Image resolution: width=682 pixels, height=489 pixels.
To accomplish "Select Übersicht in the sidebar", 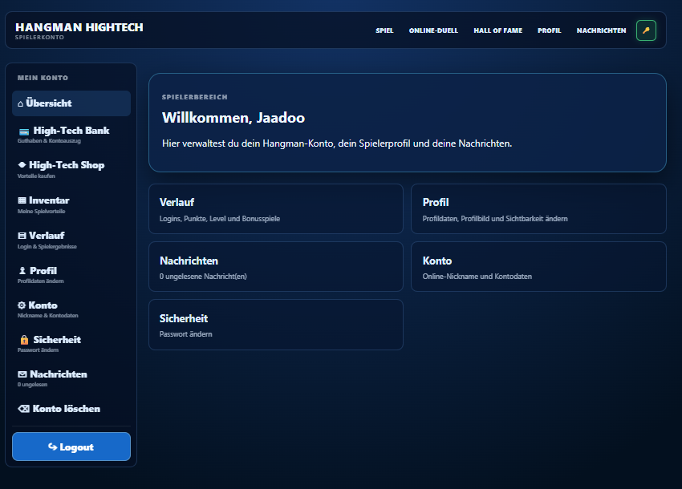I will 71,103.
